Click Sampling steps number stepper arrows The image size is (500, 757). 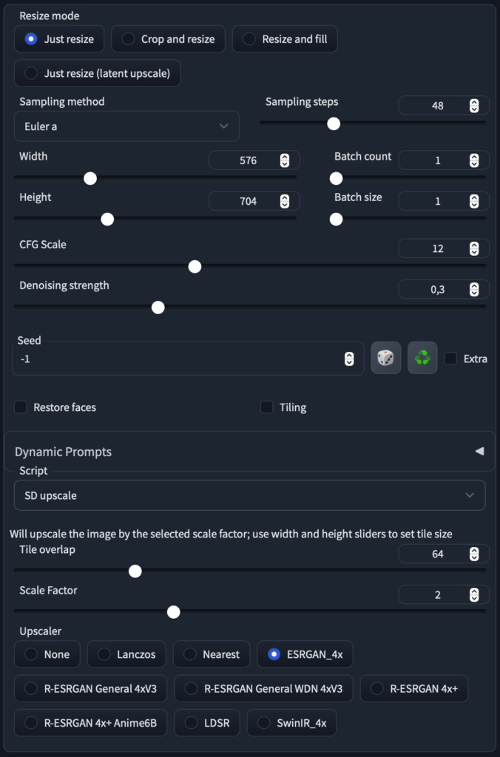[x=474, y=106]
